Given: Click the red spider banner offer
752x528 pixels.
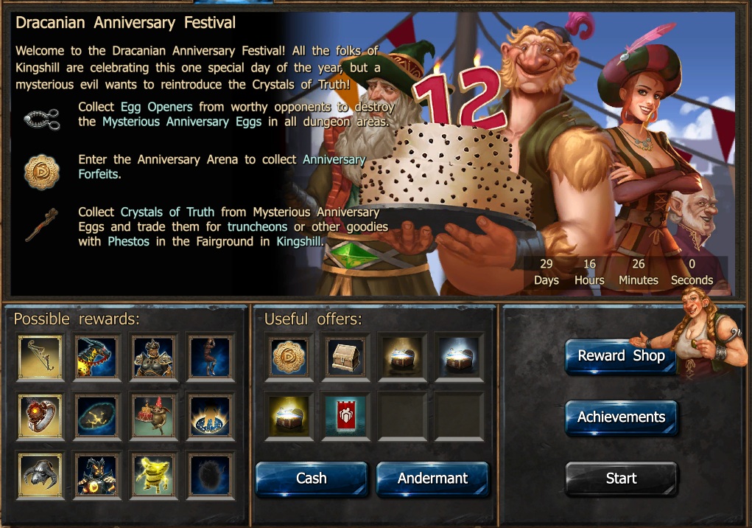Looking at the screenshot, I should click(x=345, y=416).
